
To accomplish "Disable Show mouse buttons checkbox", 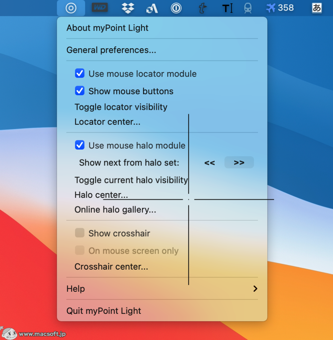I will click(80, 91).
